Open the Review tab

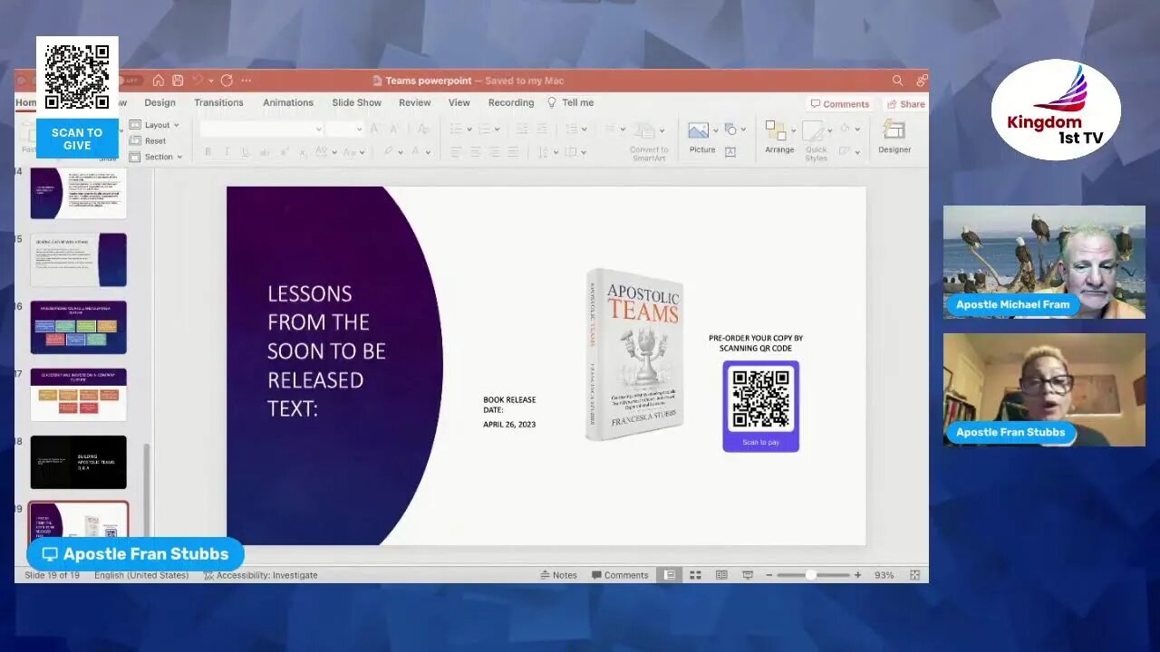415,103
